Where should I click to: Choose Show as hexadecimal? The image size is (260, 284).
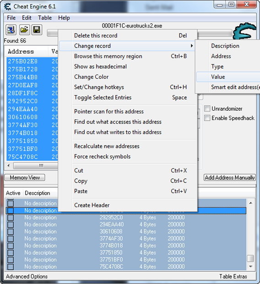[x=128, y=66]
